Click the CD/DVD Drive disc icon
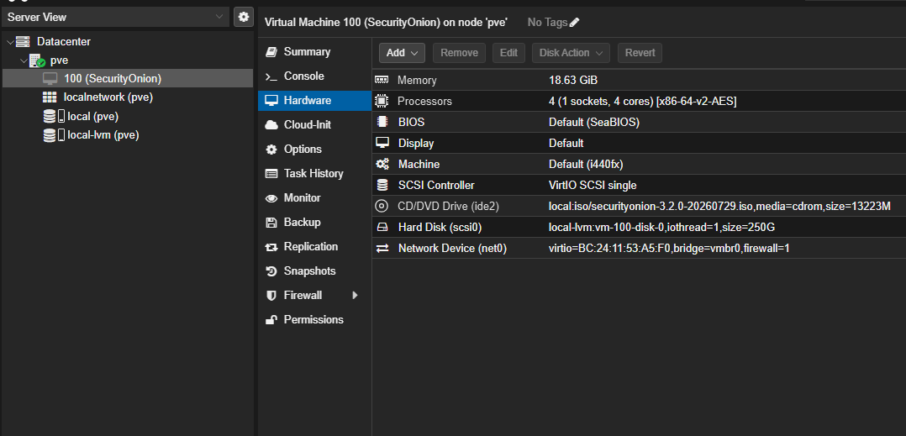906x436 pixels. [x=382, y=206]
